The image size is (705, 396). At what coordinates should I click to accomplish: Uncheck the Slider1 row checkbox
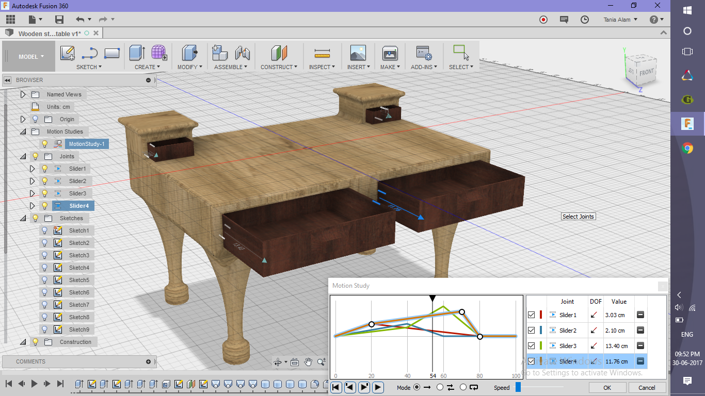pos(532,315)
